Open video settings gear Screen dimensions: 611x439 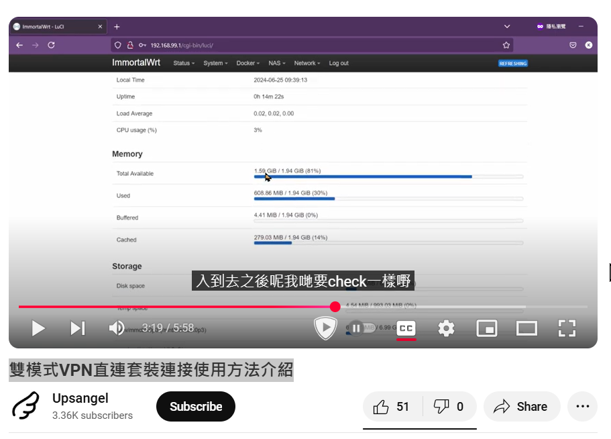pyautogui.click(x=446, y=328)
